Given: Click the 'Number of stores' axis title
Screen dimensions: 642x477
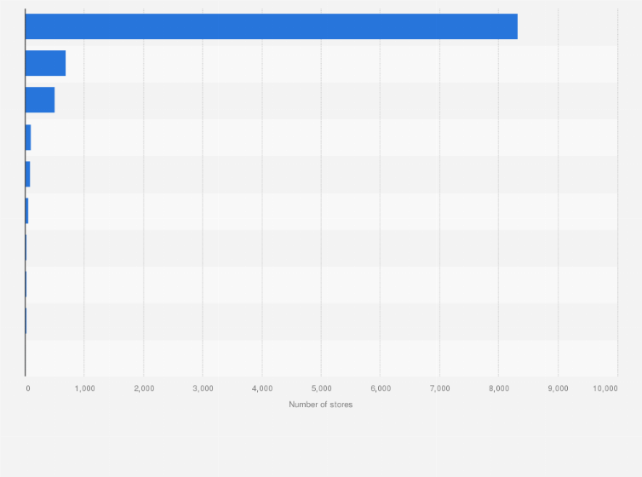Looking at the screenshot, I should click(x=321, y=405).
